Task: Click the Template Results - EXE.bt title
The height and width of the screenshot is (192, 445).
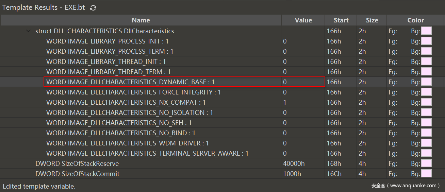Action: [44, 7]
